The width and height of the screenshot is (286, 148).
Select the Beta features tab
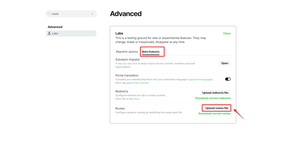(x=151, y=52)
